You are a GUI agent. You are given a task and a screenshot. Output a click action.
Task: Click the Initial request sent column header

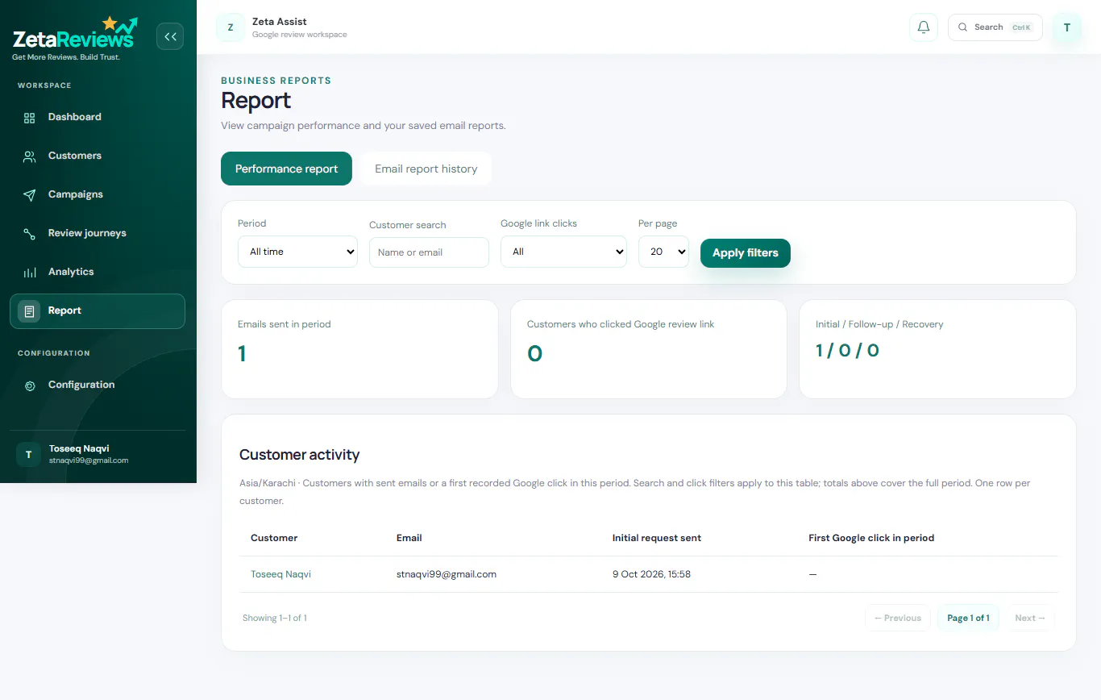(x=657, y=538)
